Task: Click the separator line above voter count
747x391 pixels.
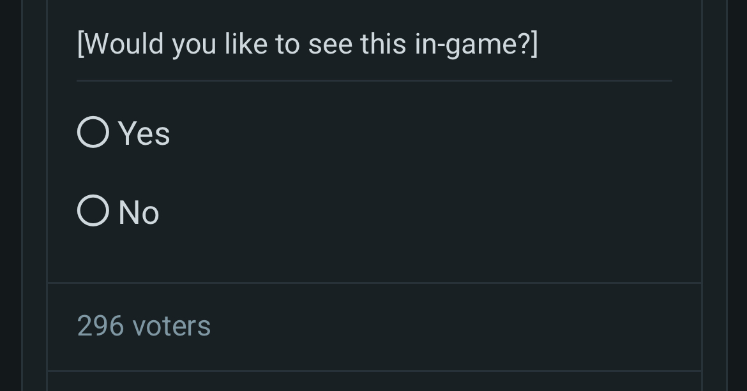Action: 374,283
